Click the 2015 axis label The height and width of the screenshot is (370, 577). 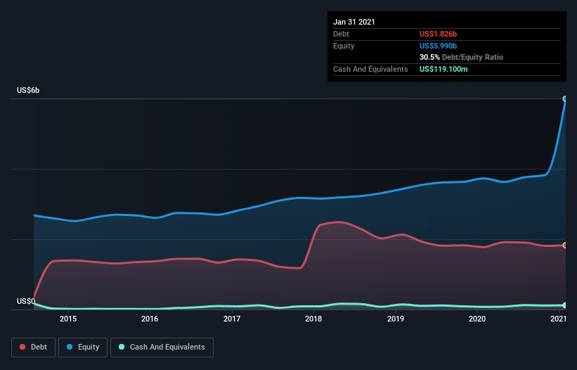[x=68, y=319]
